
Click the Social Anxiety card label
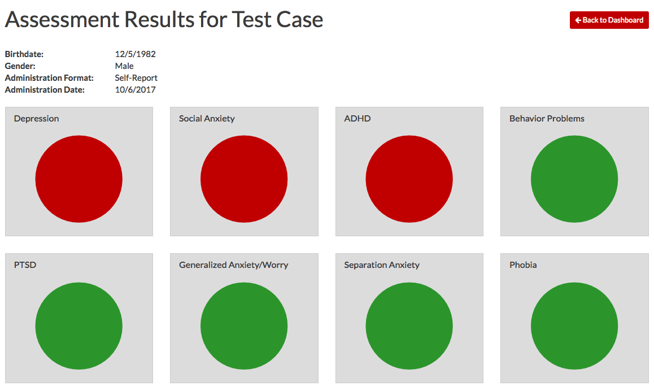[207, 119]
